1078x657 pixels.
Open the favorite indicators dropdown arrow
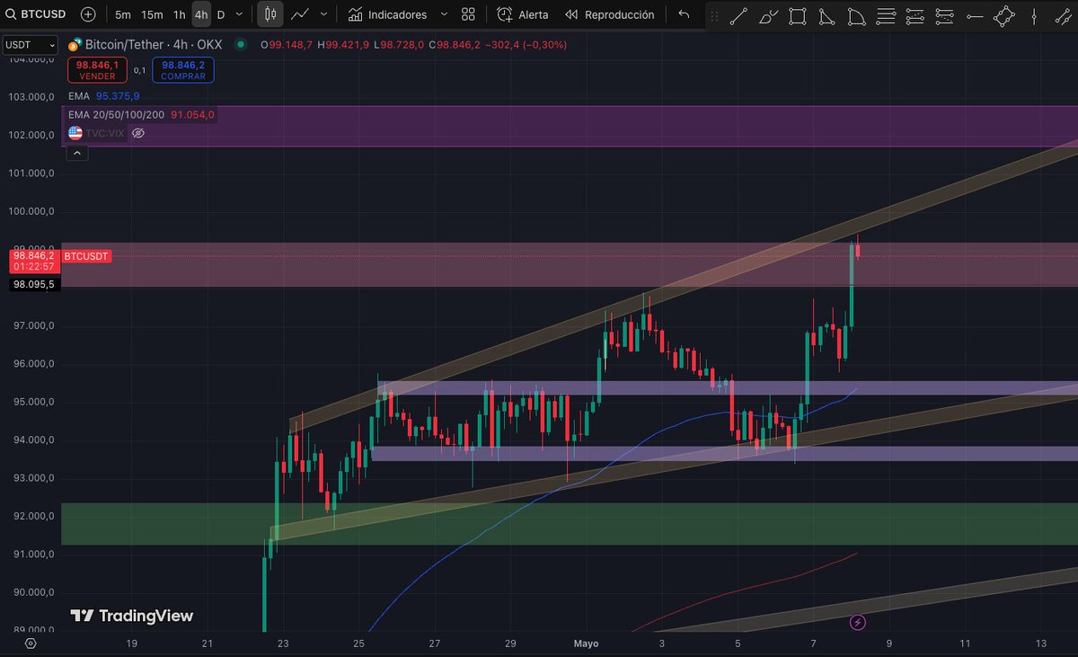coord(442,14)
